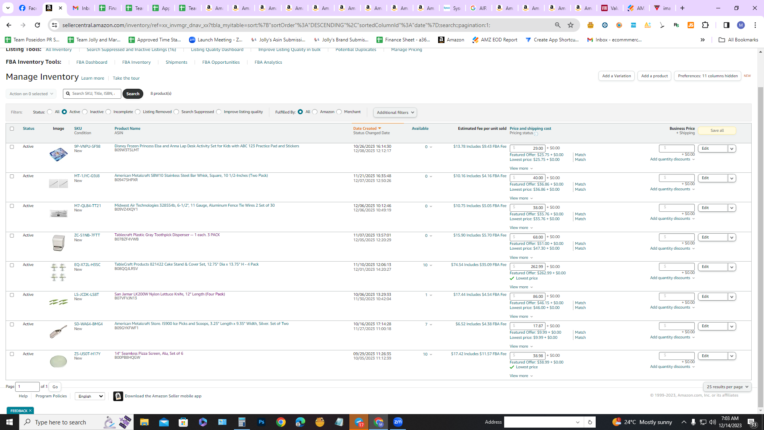The image size is (764, 430).
Task: Open the Manage Pricing tool
Action: 407,50
